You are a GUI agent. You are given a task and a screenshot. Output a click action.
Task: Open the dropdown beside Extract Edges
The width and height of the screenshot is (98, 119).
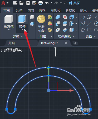point(76,17)
